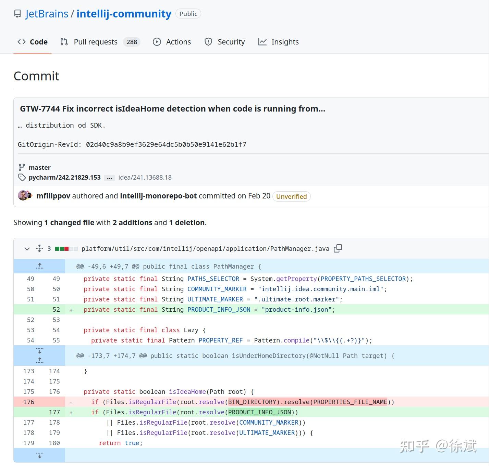Viewport: 489px width, 466px height.
Task: Expand context above line 49 hunk arrow
Action: [39, 266]
